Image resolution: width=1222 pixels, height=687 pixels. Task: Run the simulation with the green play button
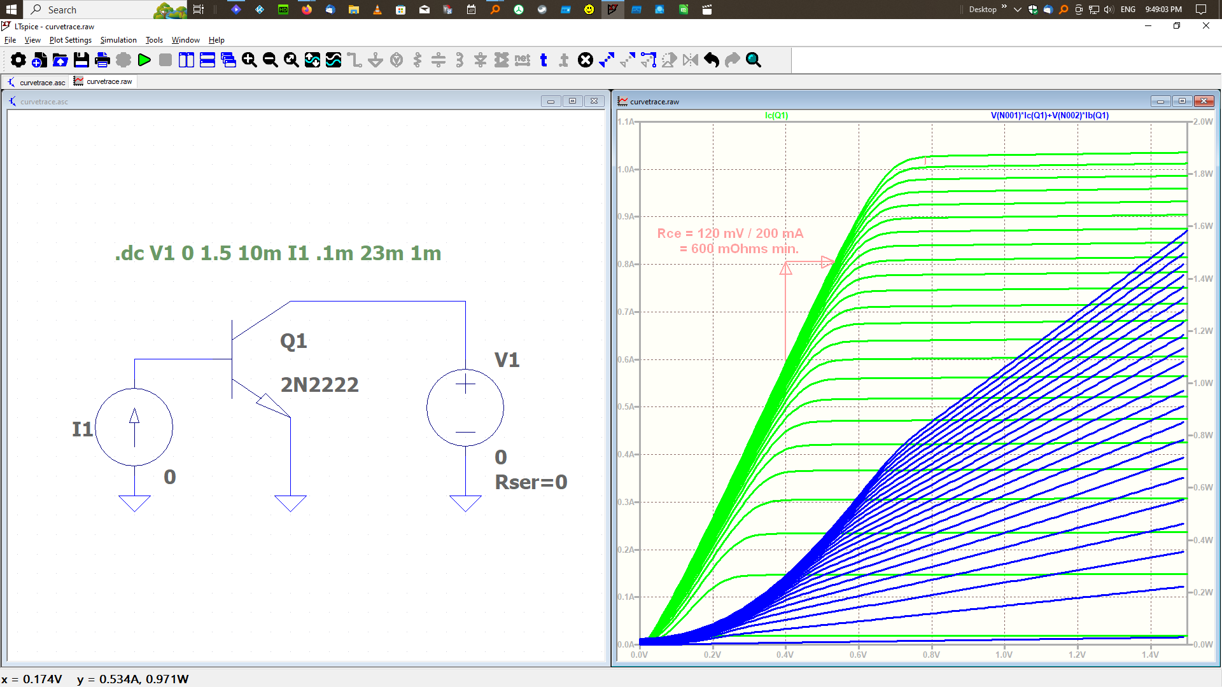click(144, 60)
